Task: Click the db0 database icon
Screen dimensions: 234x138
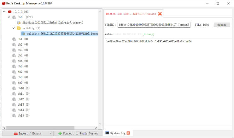Action: click(x=14, y=17)
